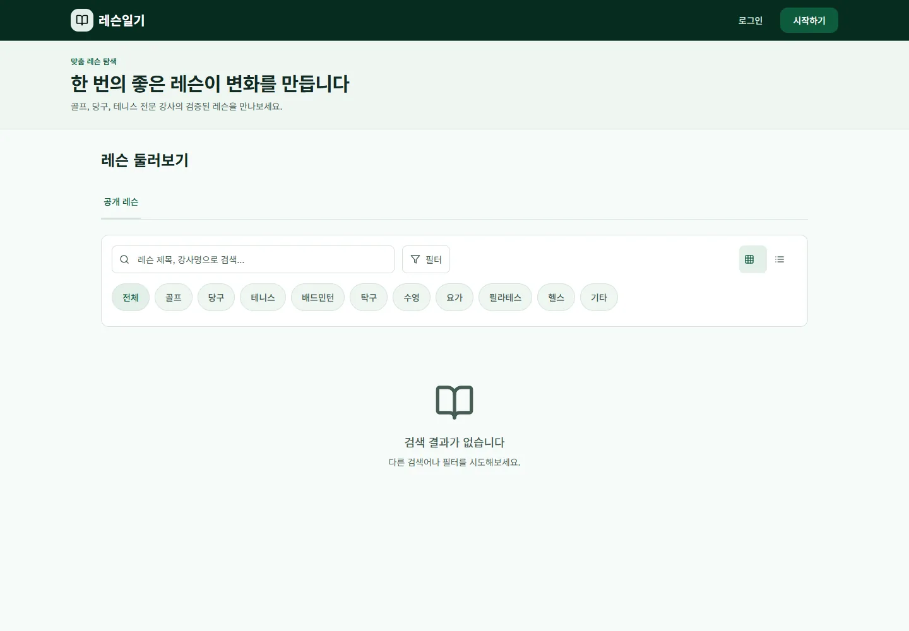Click the 골프, 당구, 테니스 전문 강사 subtitle
Image resolution: width=909 pixels, height=631 pixels.
(176, 106)
